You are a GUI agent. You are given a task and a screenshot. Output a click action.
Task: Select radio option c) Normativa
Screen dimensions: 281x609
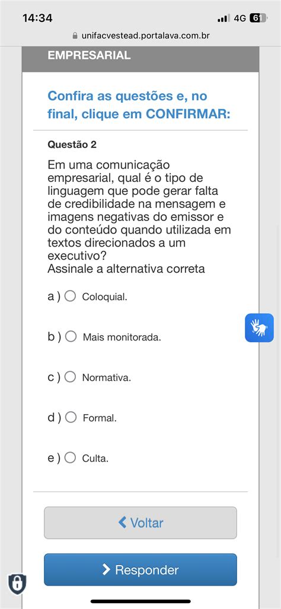point(70,377)
